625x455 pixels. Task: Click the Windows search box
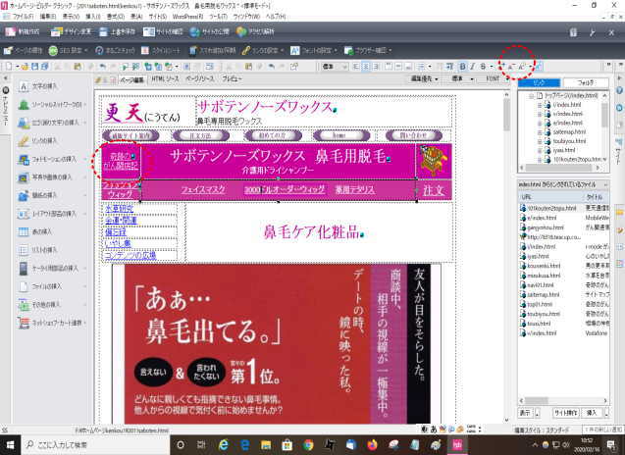click(x=95, y=444)
